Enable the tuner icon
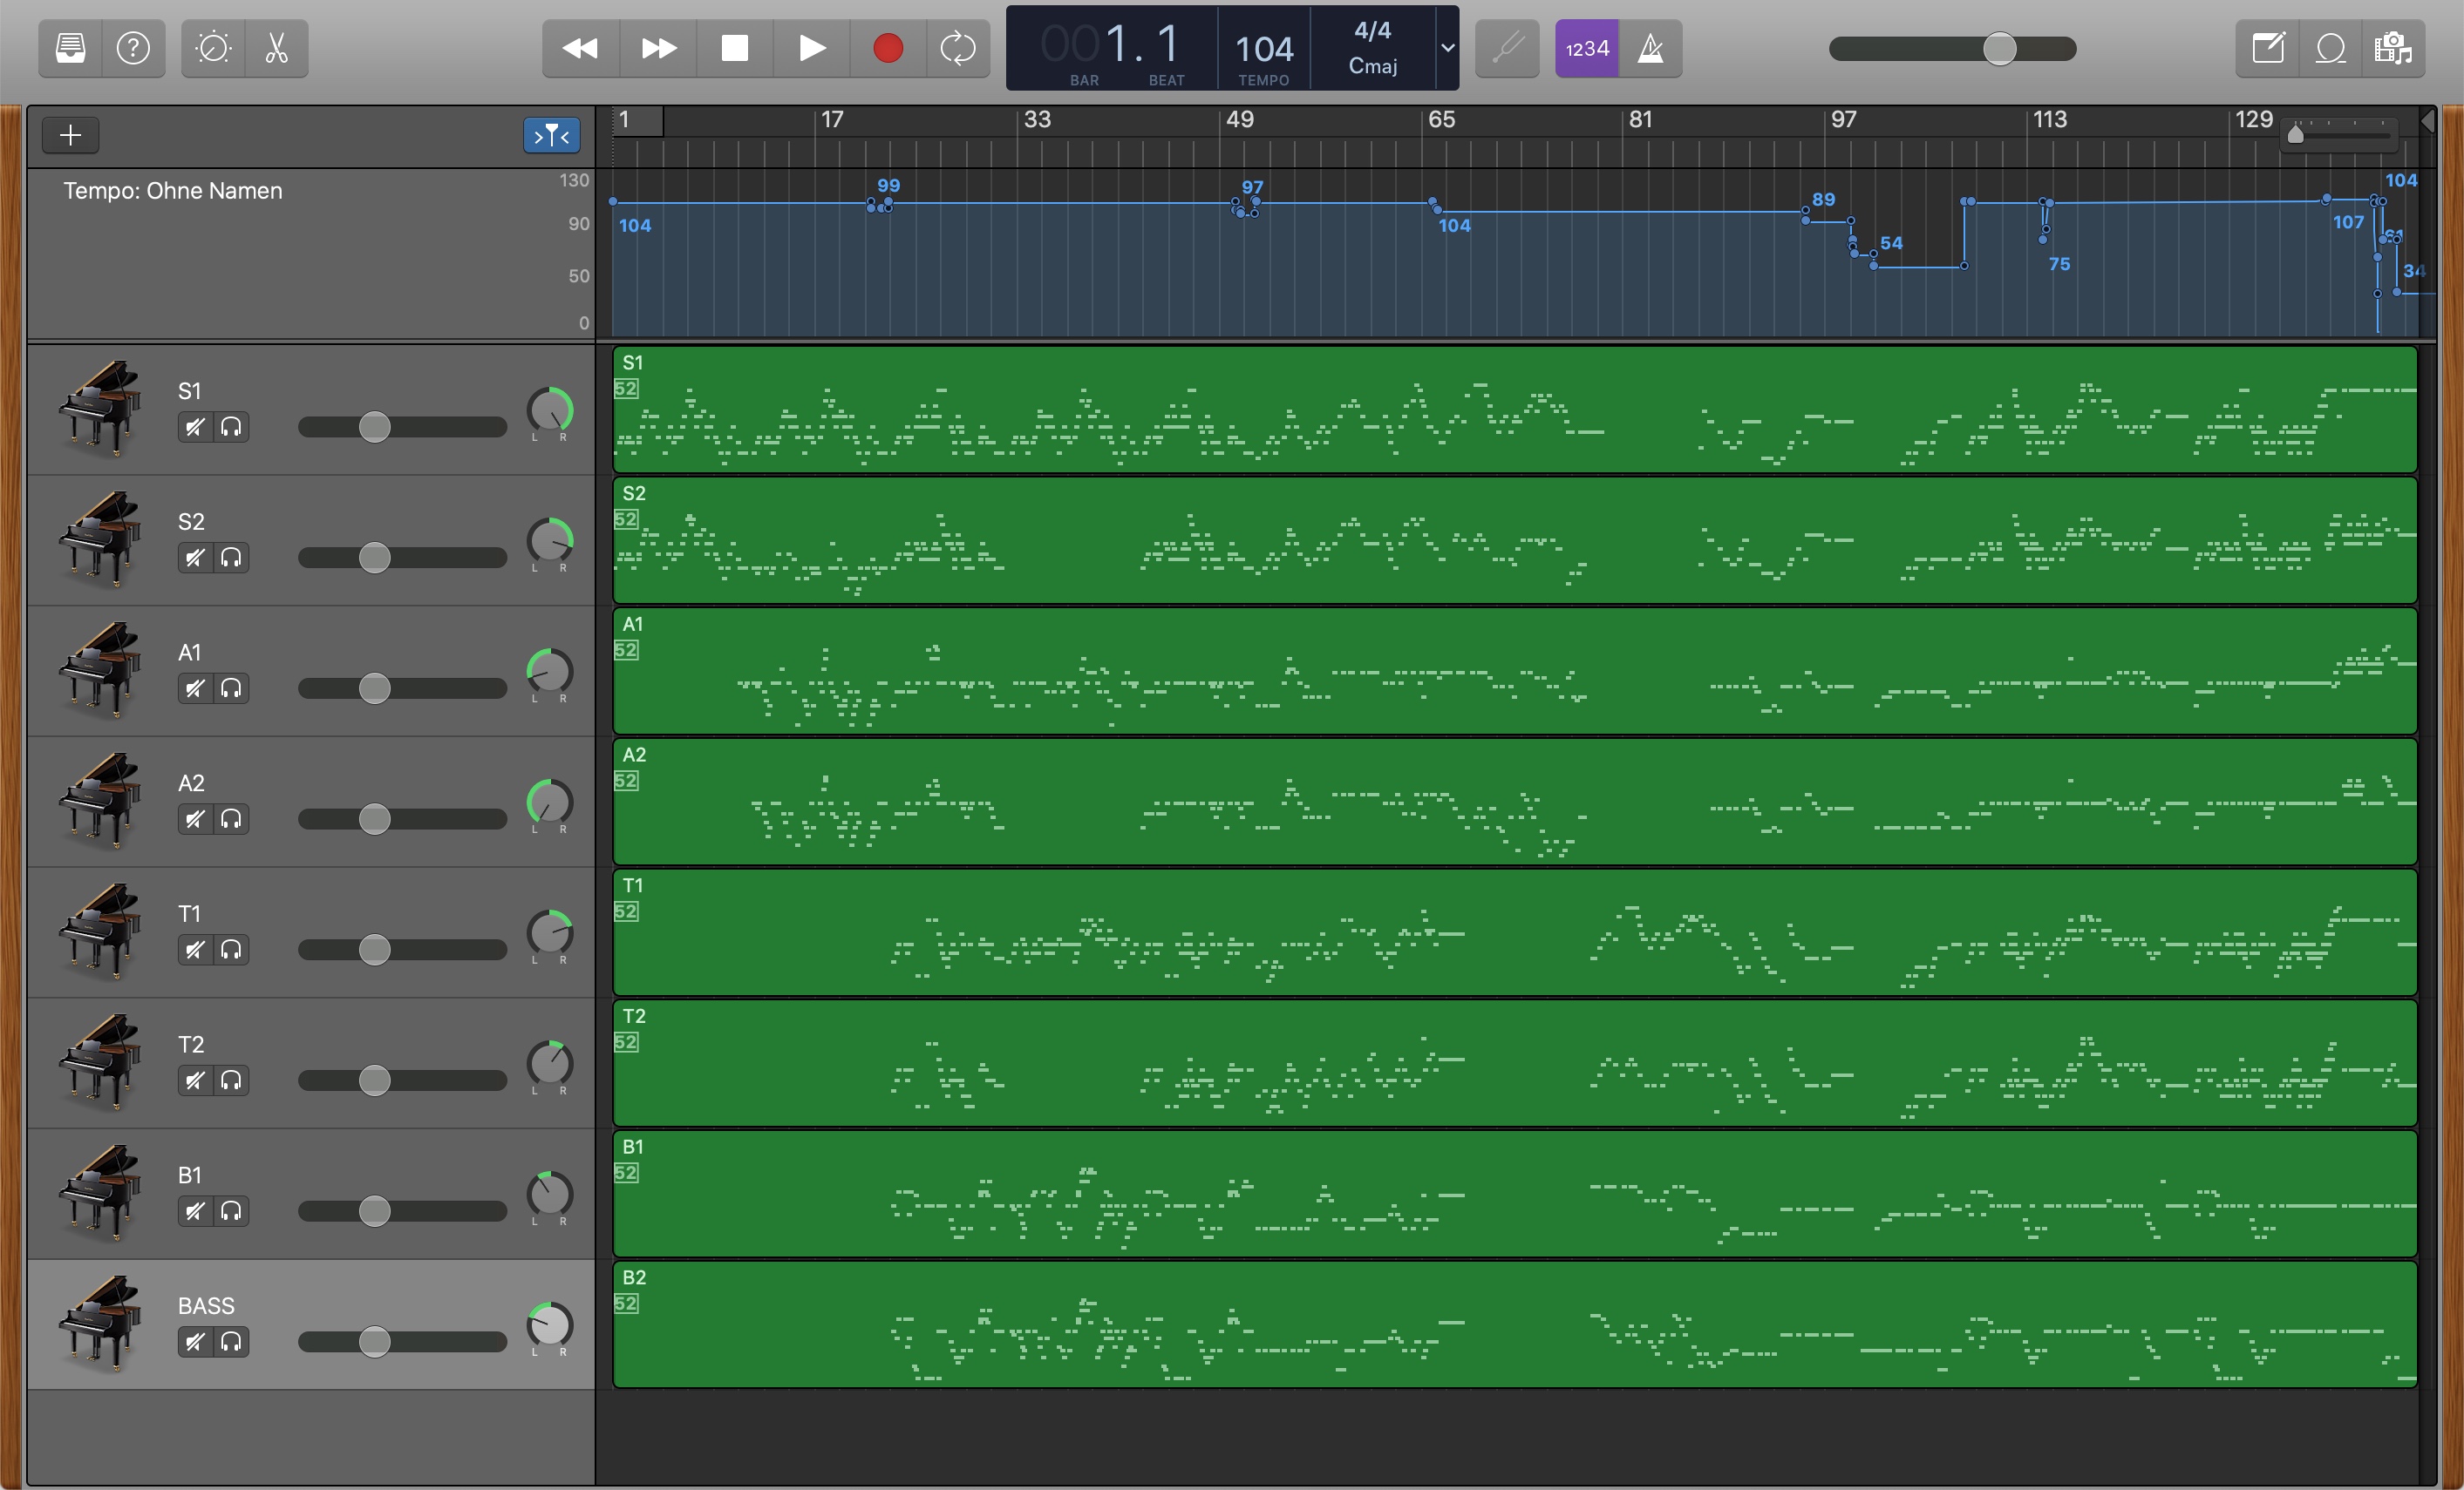The image size is (2464, 1490). 1507,48
